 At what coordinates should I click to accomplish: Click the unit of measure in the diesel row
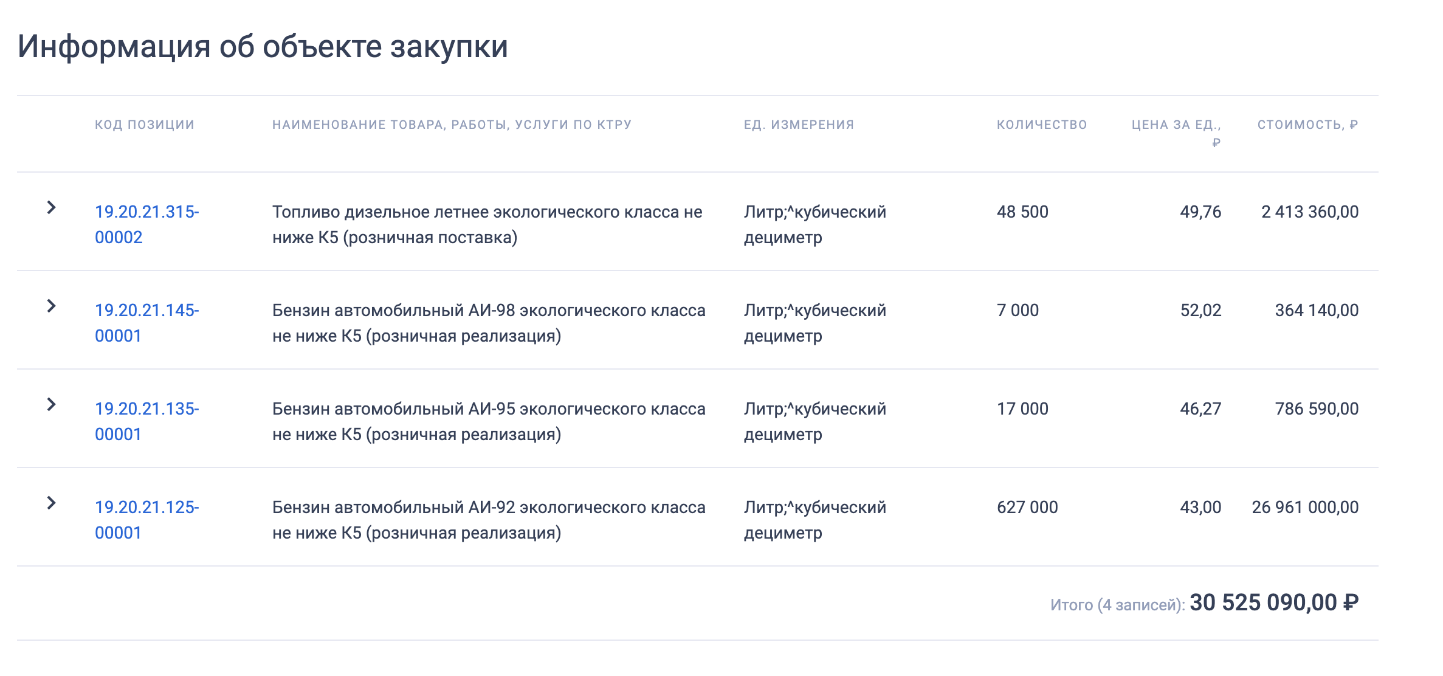click(815, 224)
